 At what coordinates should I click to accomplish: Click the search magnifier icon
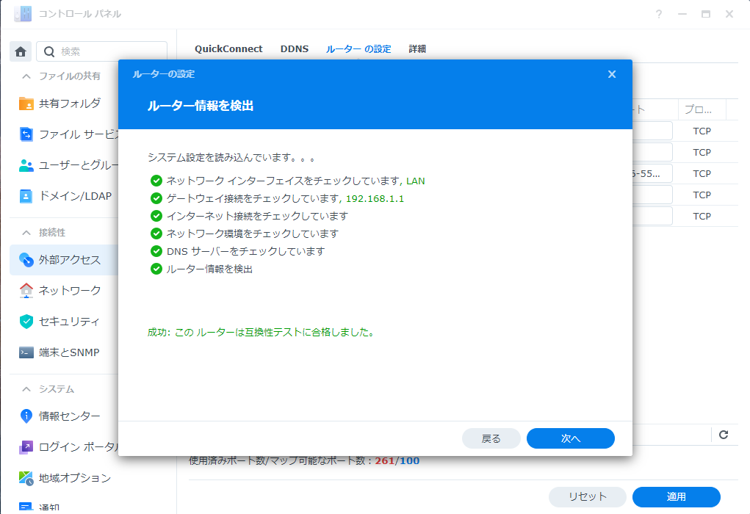(49, 51)
